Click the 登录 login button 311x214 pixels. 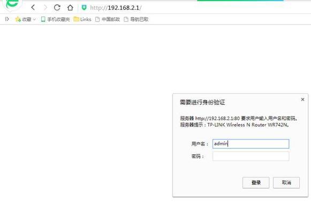[256, 182]
